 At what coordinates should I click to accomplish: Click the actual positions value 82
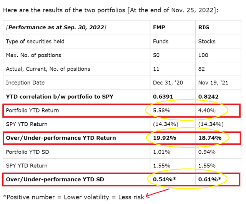click(x=201, y=69)
